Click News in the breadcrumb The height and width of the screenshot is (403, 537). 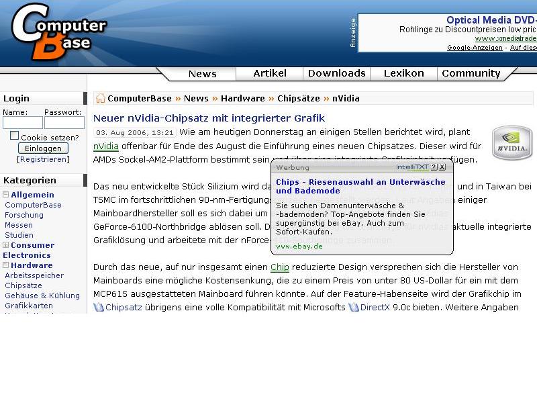coord(196,99)
